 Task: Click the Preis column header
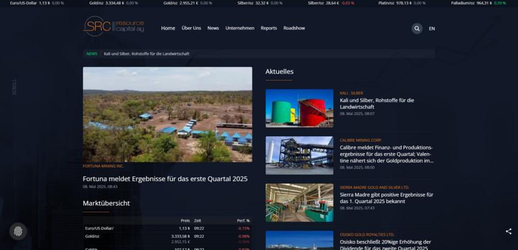coord(185,221)
